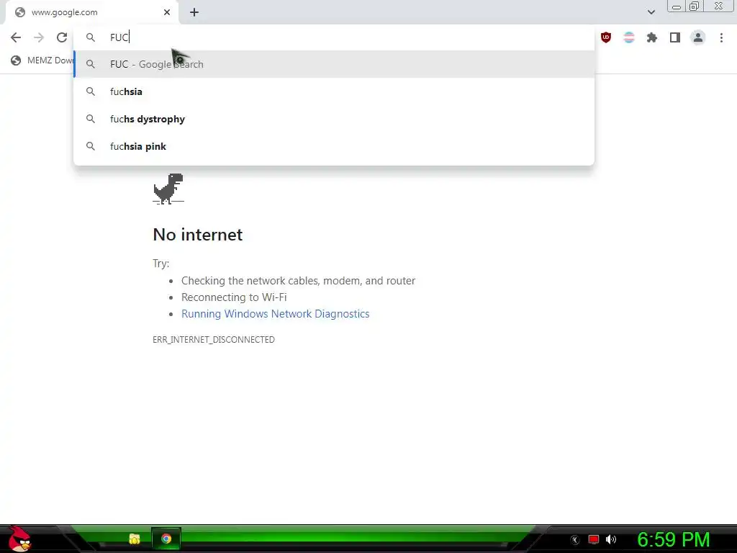This screenshot has width=737, height=553.
Task: Click the red network tray icon
Action: pyautogui.click(x=594, y=539)
